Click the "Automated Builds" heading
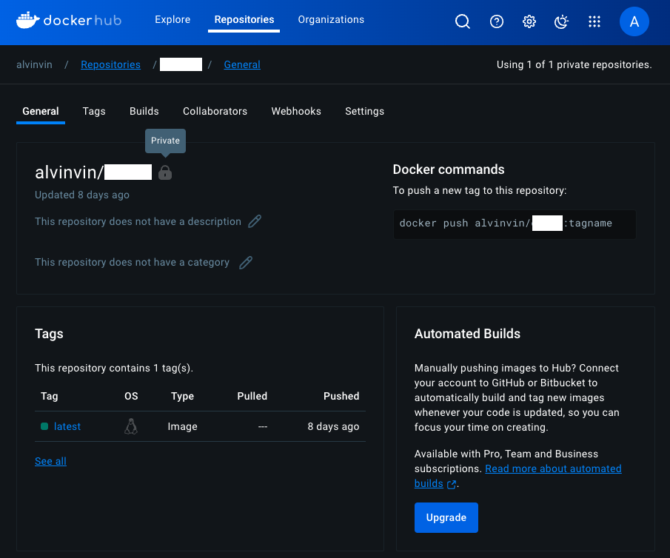 tap(467, 334)
